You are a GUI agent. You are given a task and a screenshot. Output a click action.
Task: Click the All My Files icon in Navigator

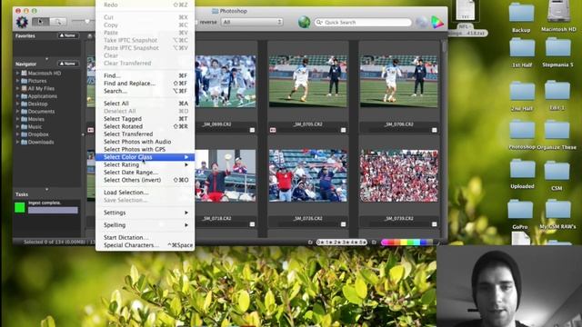(25, 89)
